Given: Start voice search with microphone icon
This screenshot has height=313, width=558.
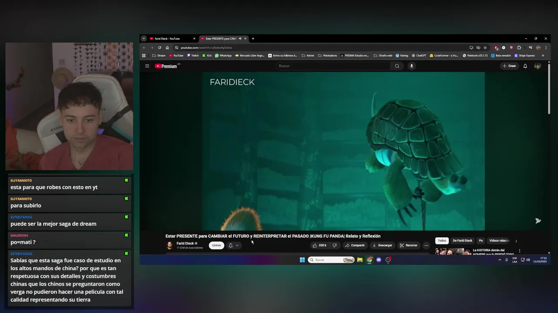Looking at the screenshot, I should point(412,66).
